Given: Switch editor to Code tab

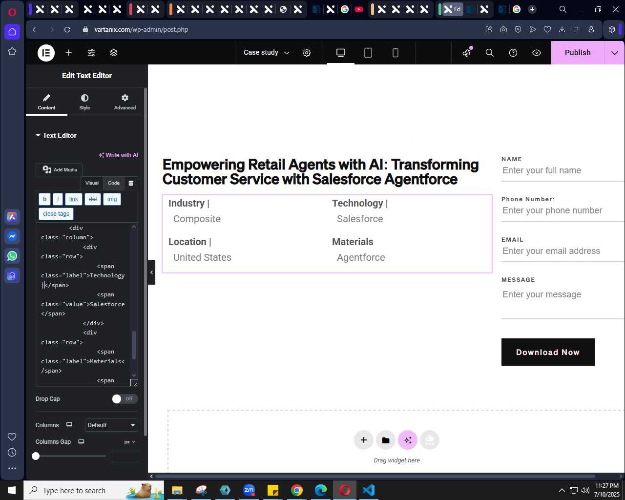Looking at the screenshot, I should [x=114, y=183].
